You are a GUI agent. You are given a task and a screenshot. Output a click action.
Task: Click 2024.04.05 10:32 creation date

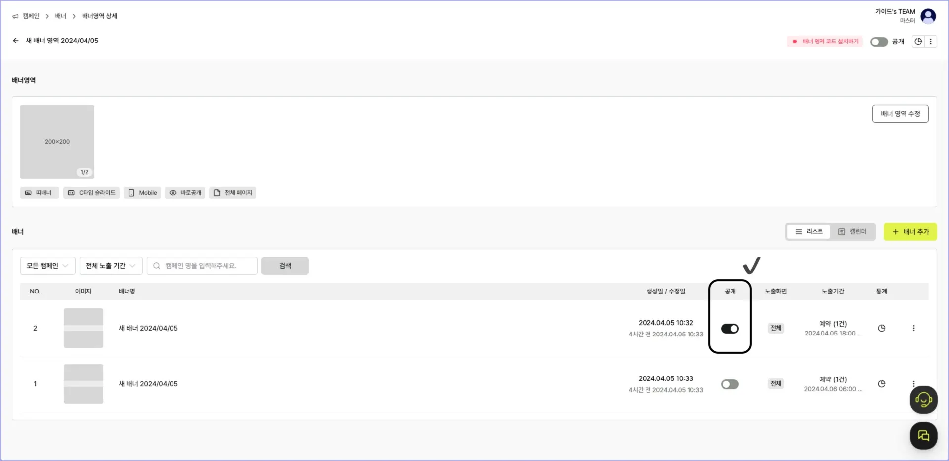[x=666, y=323]
